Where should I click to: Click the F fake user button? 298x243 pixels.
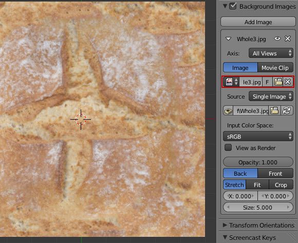coord(267,82)
